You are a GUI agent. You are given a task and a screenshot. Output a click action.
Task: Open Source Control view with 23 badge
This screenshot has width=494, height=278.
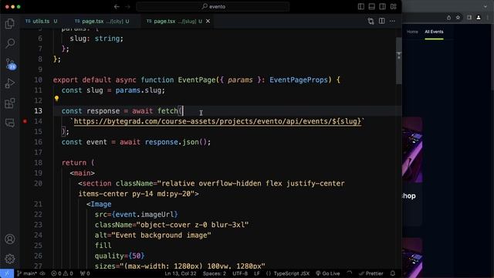point(10,63)
